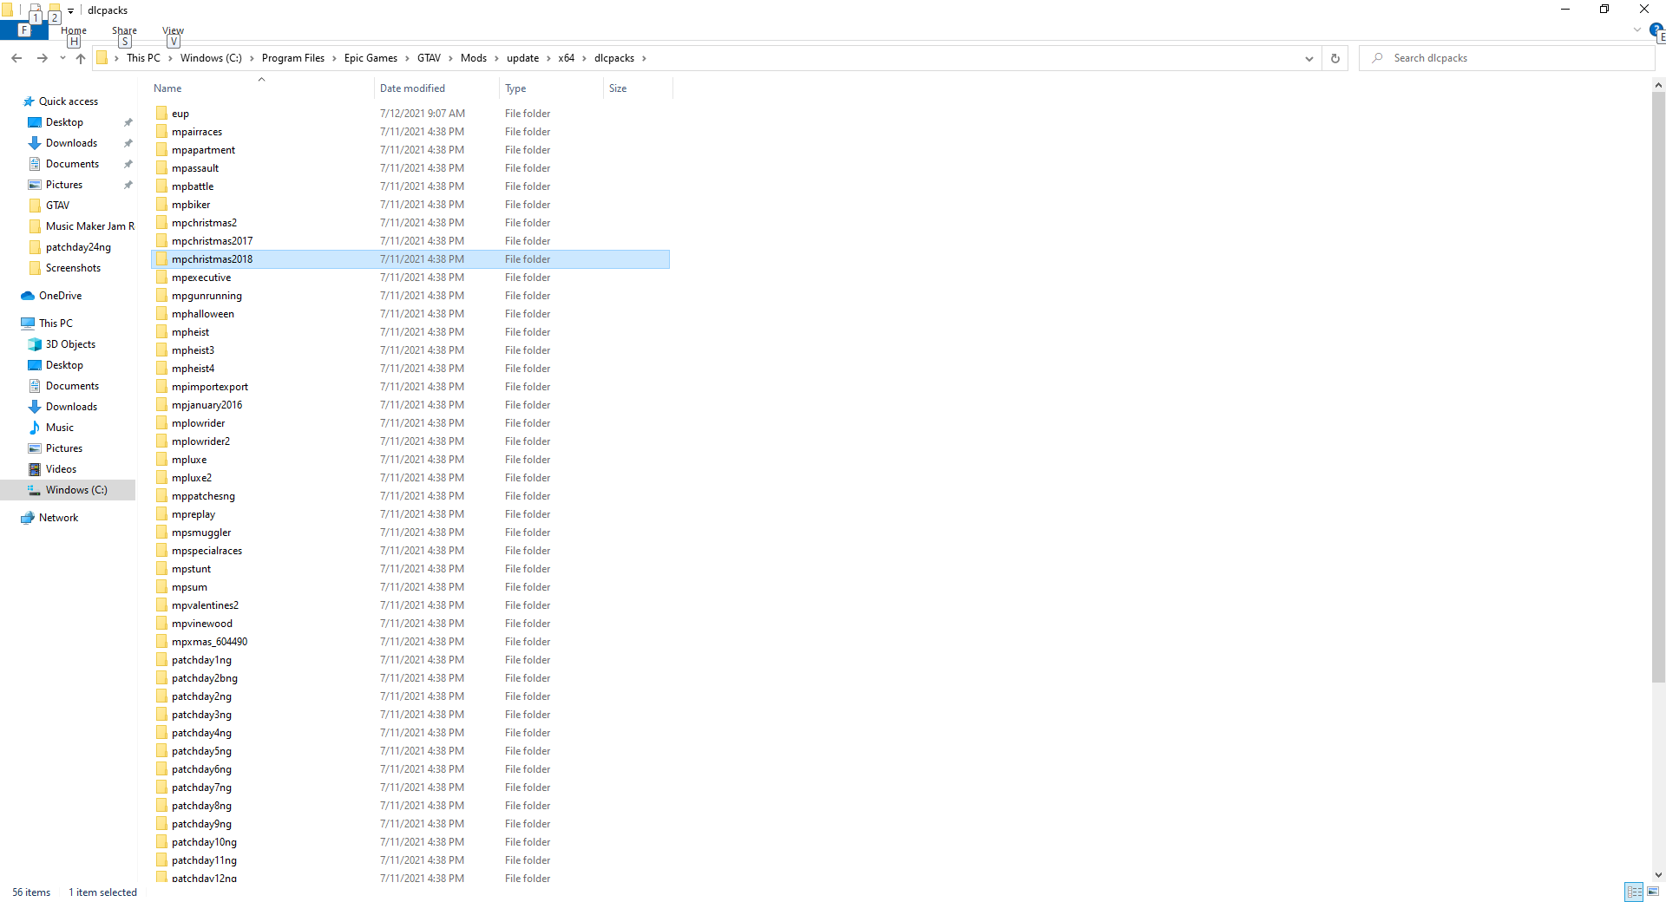
Task: Click the folder icon in the address bar
Action: tap(102, 58)
